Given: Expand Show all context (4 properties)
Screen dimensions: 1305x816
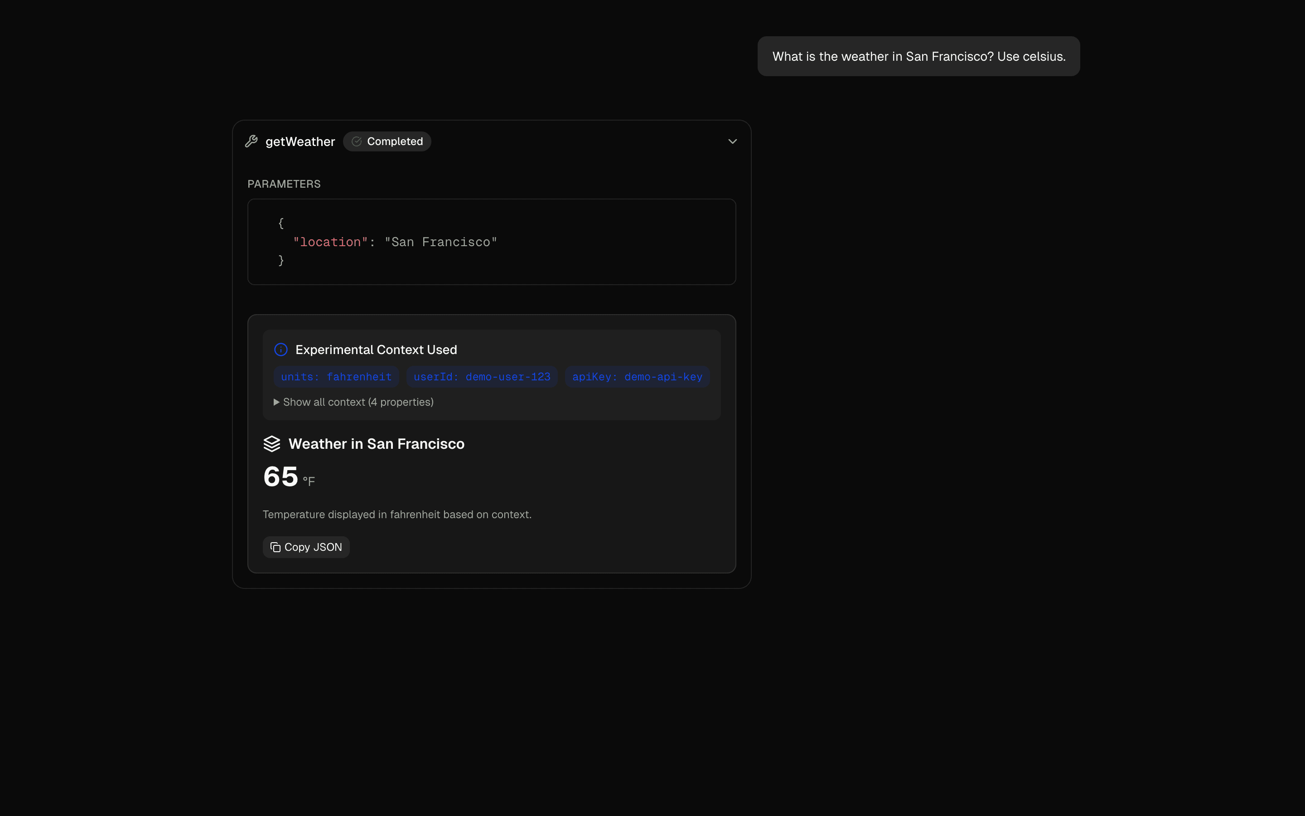Looking at the screenshot, I should pyautogui.click(x=358, y=402).
